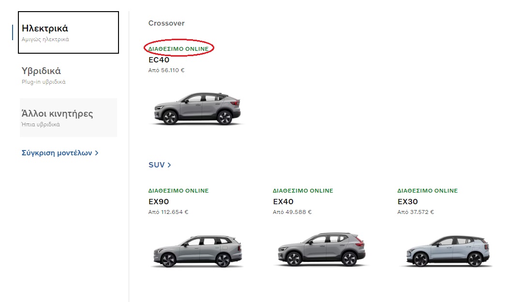519x302 pixels.
Task: Click the chevron beside SUV
Action: coord(169,165)
